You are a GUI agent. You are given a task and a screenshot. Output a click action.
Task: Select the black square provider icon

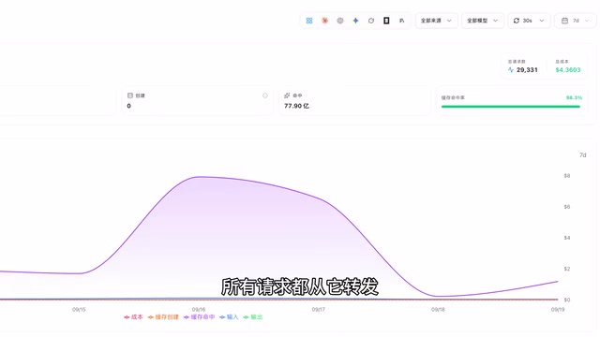(386, 21)
